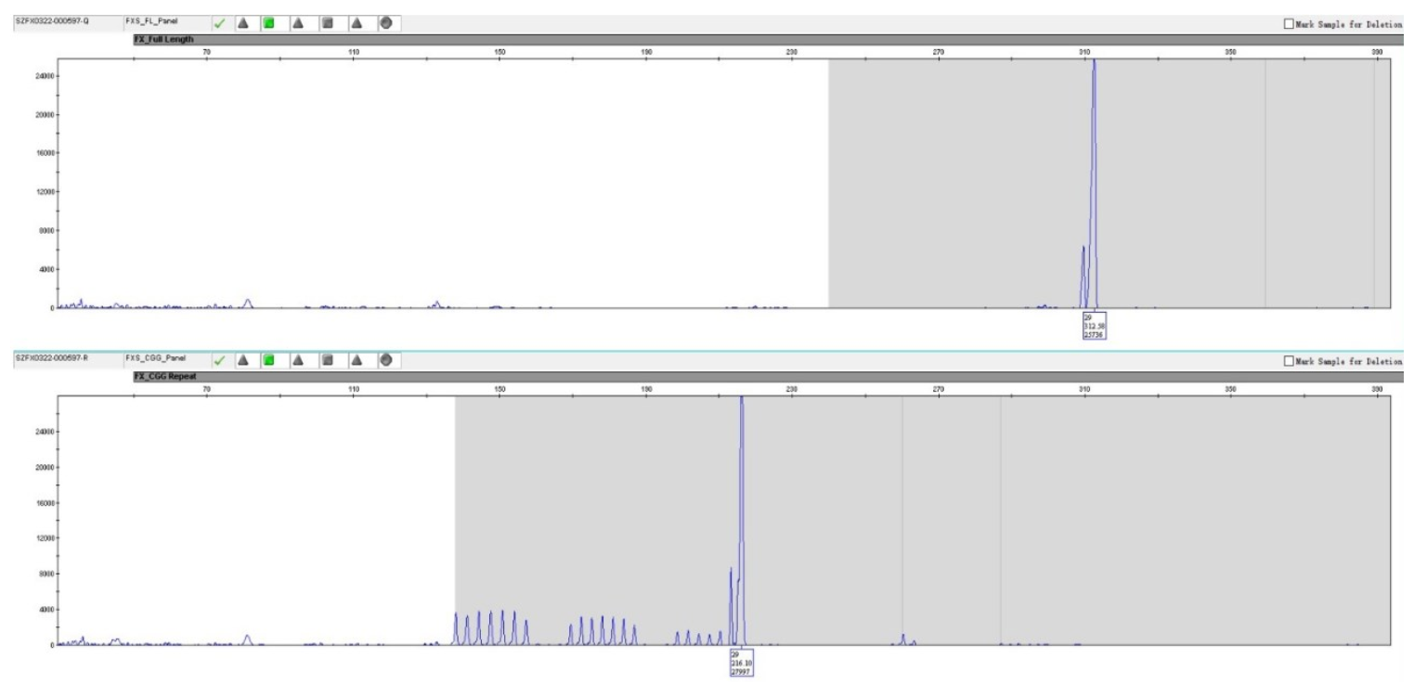Check Mark Sample for Deletion on top sample

1288,24
